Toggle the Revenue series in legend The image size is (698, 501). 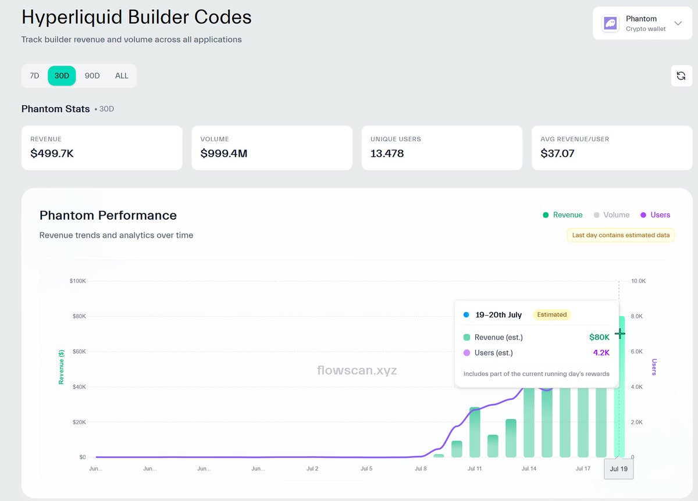[562, 215]
